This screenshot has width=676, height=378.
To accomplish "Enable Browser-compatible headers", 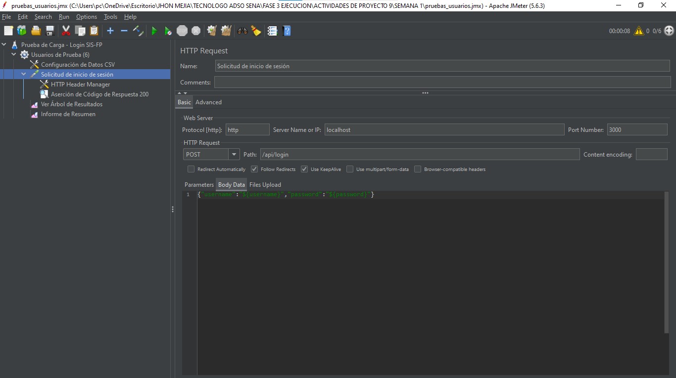I will pyautogui.click(x=418, y=169).
